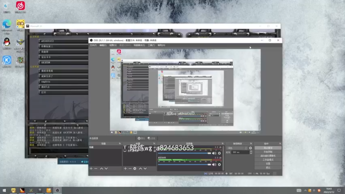The image size is (345, 194).
Task: Mute the 桌面音频 desktop audio channel
Action: pos(214,165)
